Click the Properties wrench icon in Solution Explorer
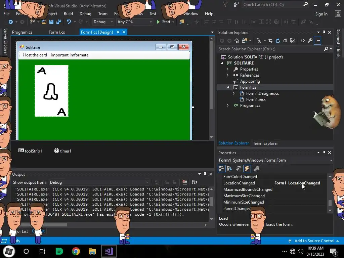This screenshot has height=258, width=344. pos(310,41)
